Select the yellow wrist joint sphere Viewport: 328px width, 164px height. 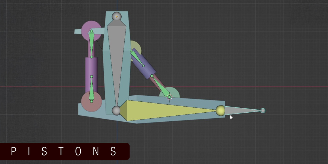point(220,110)
